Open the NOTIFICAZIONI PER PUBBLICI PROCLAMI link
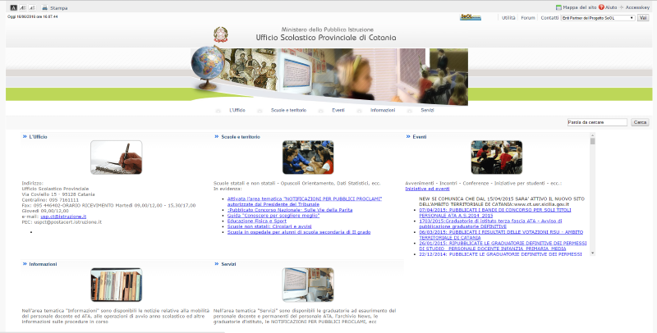The height and width of the screenshot is (333, 657). click(305, 202)
